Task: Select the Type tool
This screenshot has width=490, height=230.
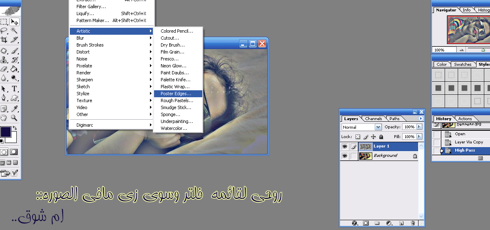Action: click(x=14, y=89)
